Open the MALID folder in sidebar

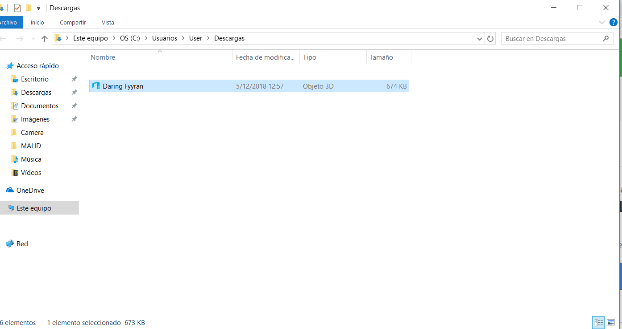point(31,146)
